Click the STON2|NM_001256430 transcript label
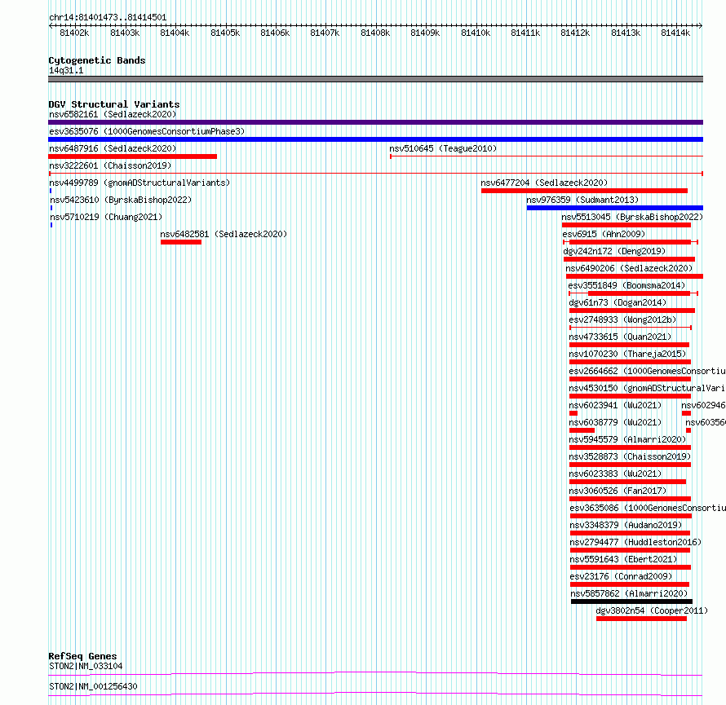The image size is (726, 705). point(93,686)
